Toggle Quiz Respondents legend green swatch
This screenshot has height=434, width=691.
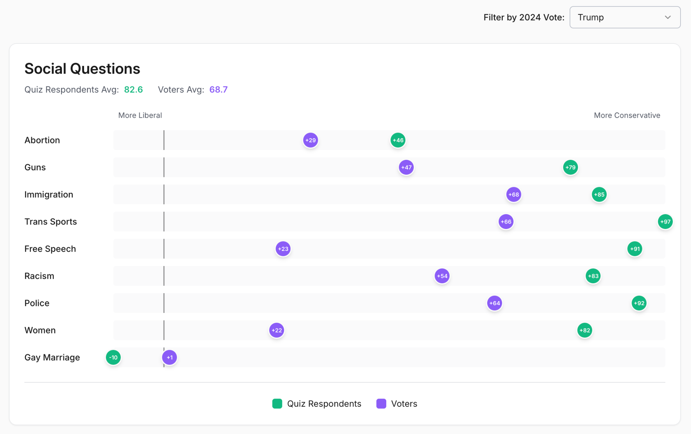pyautogui.click(x=277, y=404)
